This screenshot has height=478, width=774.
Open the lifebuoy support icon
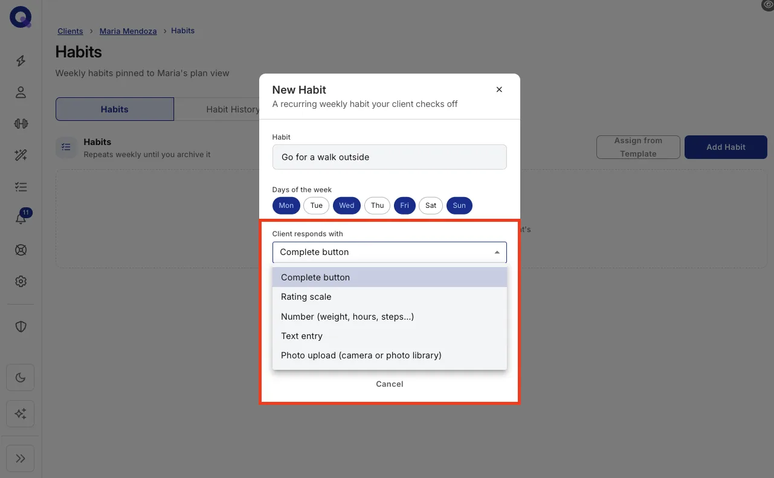21,250
